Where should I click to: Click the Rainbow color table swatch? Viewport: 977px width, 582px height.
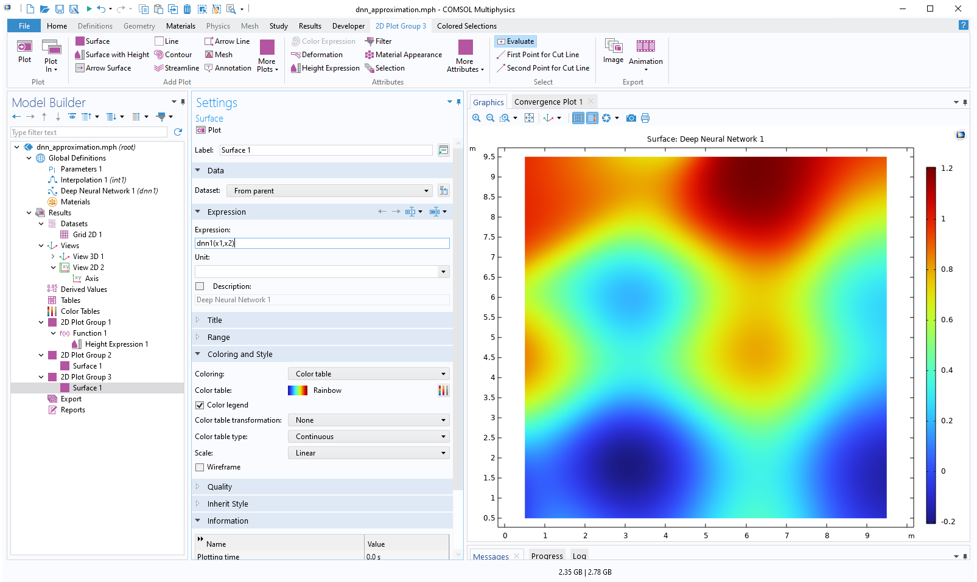[x=298, y=390]
